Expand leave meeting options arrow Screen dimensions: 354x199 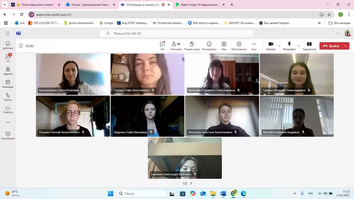click(x=346, y=46)
